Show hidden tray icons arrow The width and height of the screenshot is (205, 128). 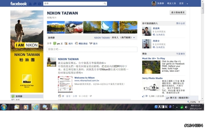(x=177, y=107)
